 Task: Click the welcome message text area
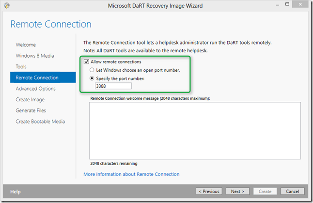click(195, 130)
